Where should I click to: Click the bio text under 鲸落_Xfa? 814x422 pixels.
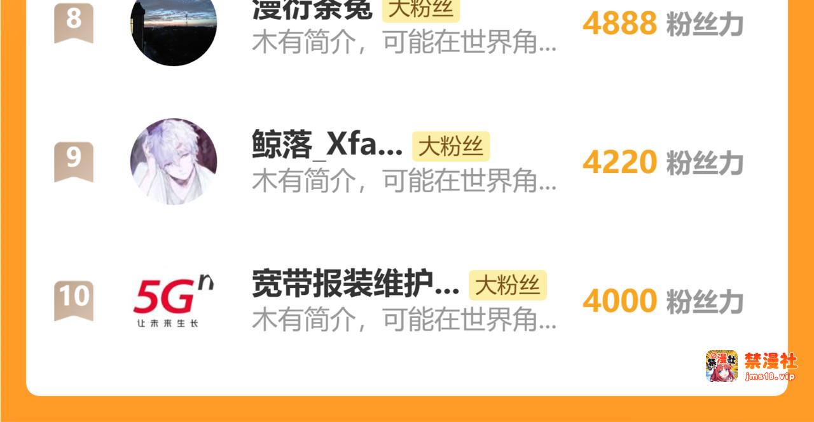(x=404, y=182)
